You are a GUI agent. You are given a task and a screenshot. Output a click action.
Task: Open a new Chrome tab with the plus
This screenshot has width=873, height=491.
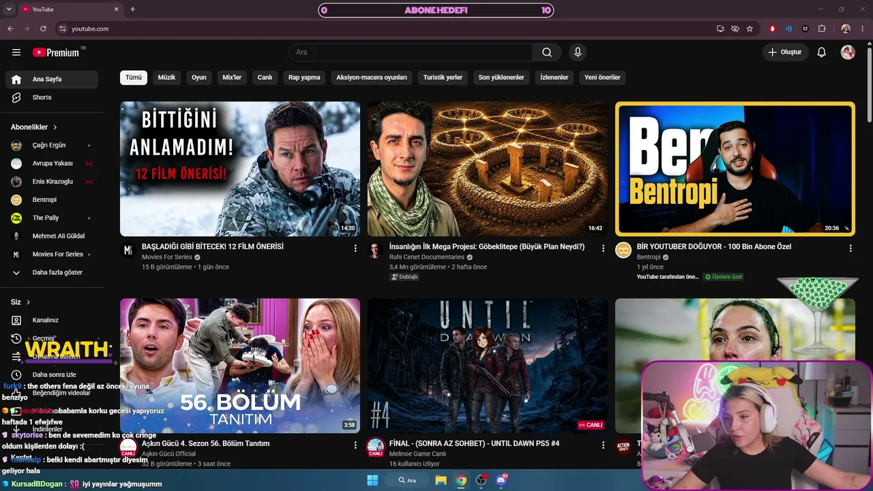pos(132,9)
